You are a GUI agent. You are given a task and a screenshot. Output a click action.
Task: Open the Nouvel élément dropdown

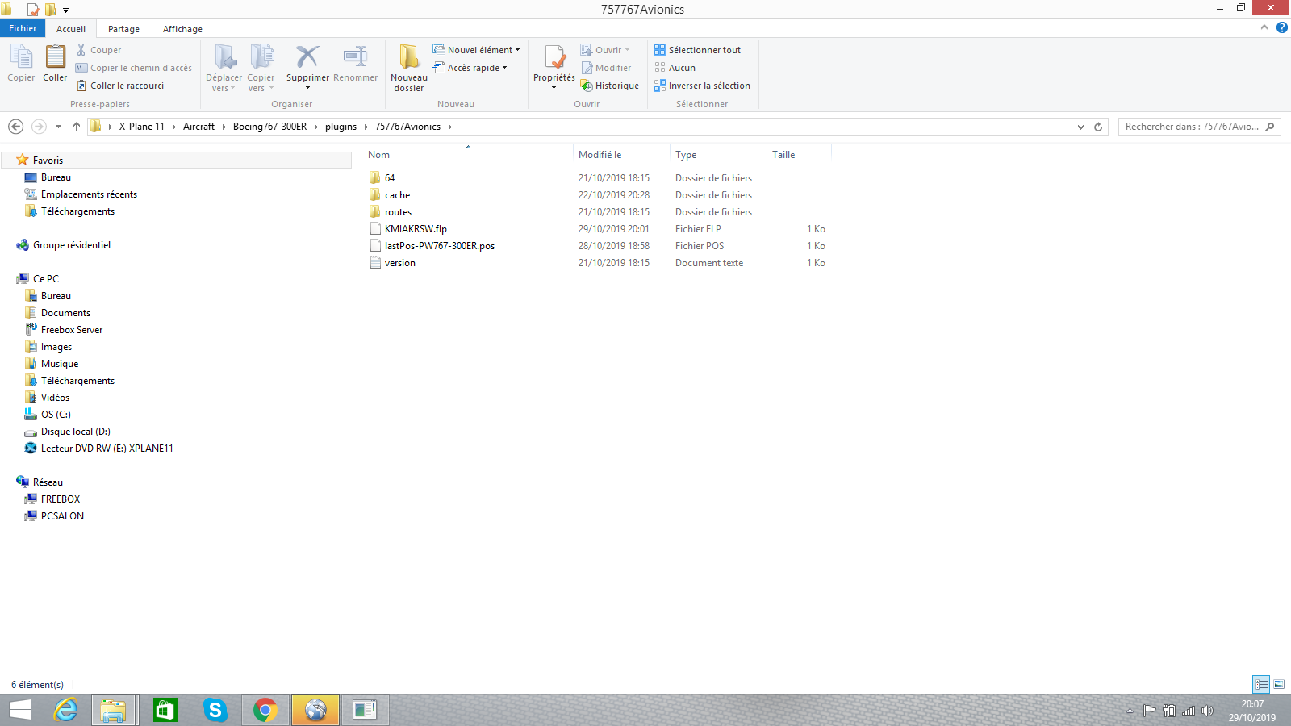click(x=476, y=50)
